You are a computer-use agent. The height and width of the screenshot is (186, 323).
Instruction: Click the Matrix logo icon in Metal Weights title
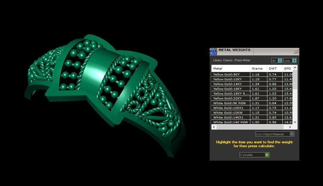click(213, 51)
